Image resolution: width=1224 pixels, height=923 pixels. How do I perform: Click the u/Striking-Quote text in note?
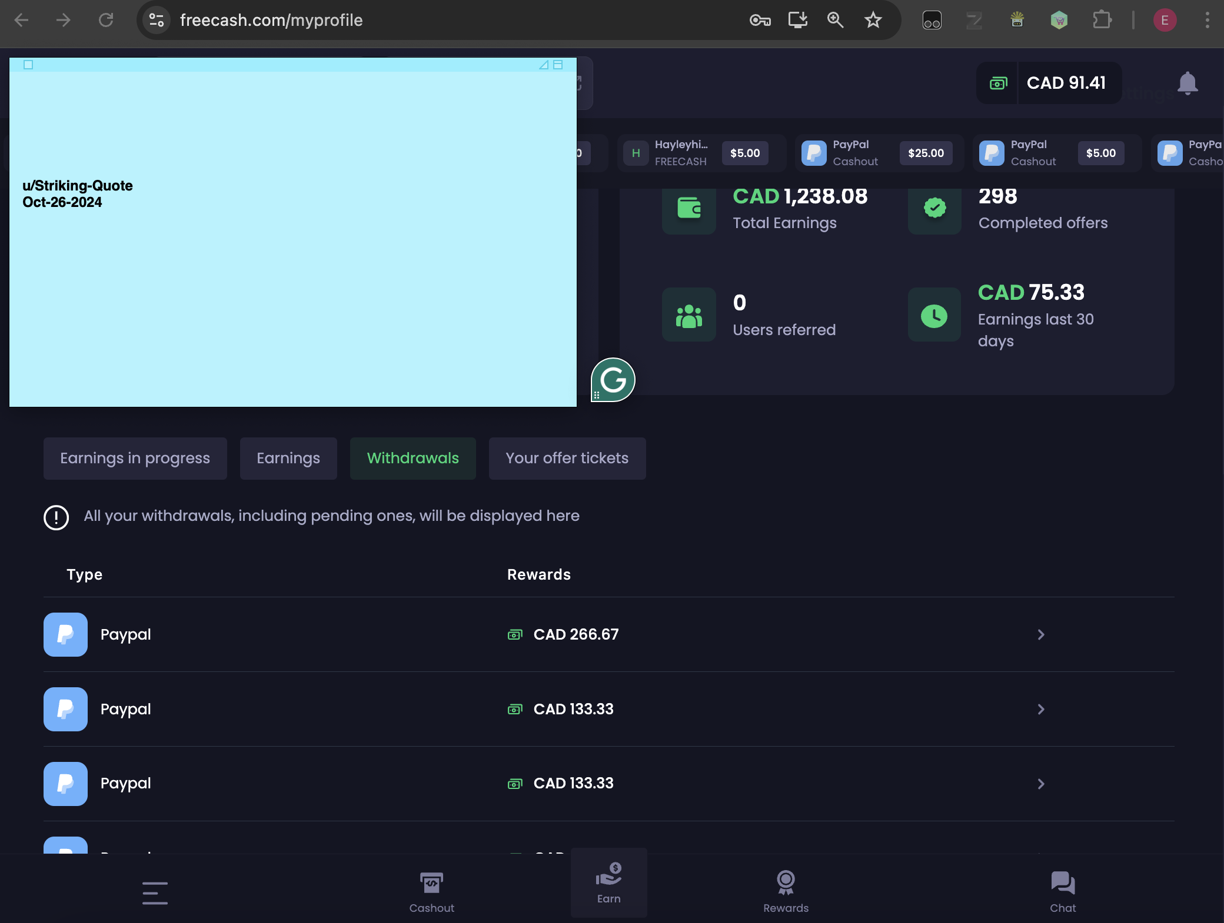(x=78, y=186)
